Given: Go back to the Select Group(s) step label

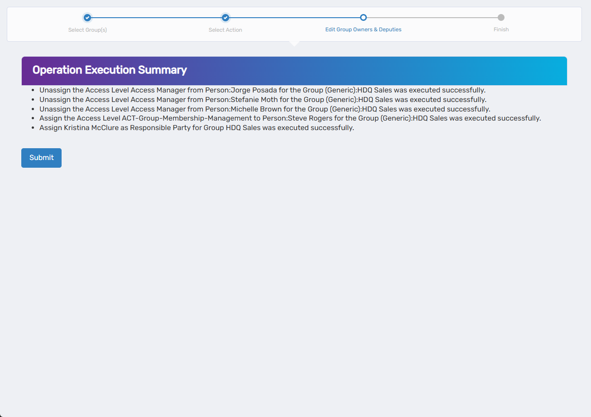Looking at the screenshot, I should click(87, 30).
